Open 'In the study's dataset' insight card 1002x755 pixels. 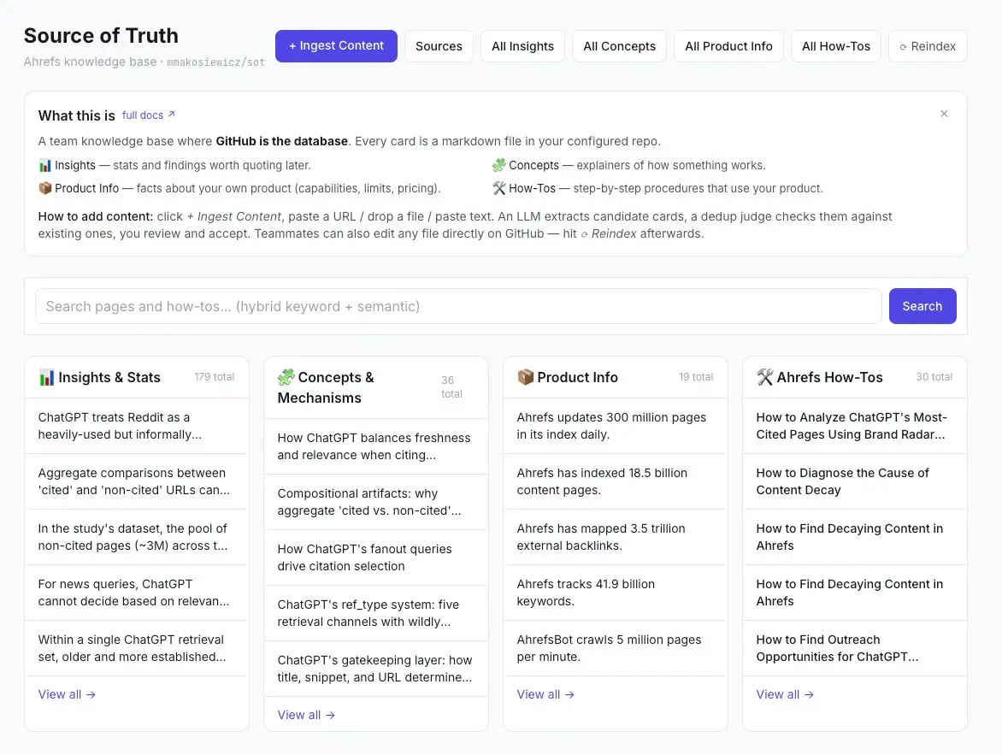pyautogui.click(x=136, y=537)
